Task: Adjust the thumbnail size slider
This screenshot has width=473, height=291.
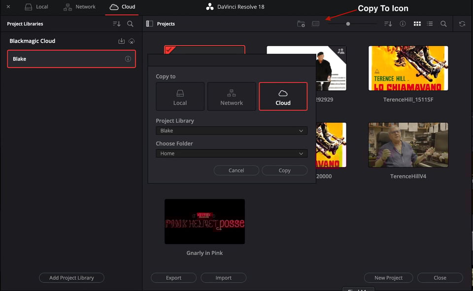Action: click(348, 23)
